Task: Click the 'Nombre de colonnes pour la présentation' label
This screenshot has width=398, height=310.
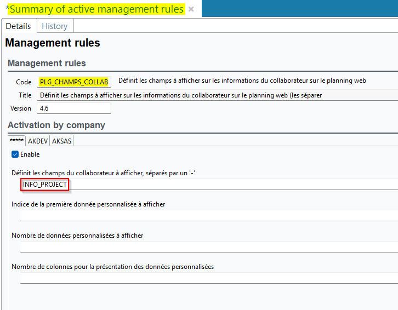Action: (x=112, y=267)
